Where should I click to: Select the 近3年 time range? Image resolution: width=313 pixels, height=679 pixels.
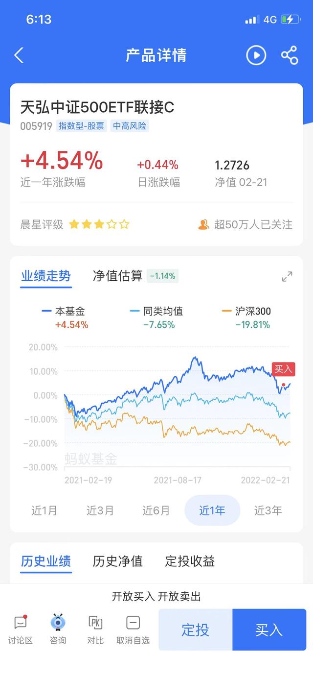(268, 510)
